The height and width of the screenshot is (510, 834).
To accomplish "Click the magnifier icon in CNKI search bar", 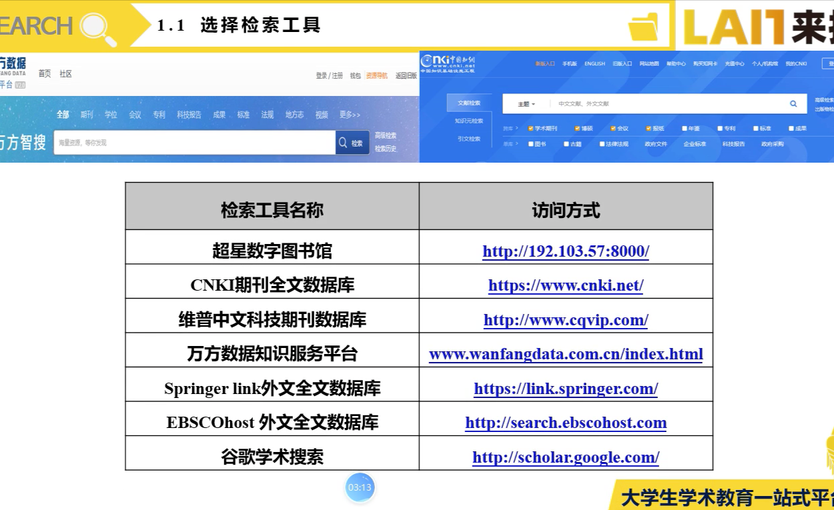I will tap(793, 103).
